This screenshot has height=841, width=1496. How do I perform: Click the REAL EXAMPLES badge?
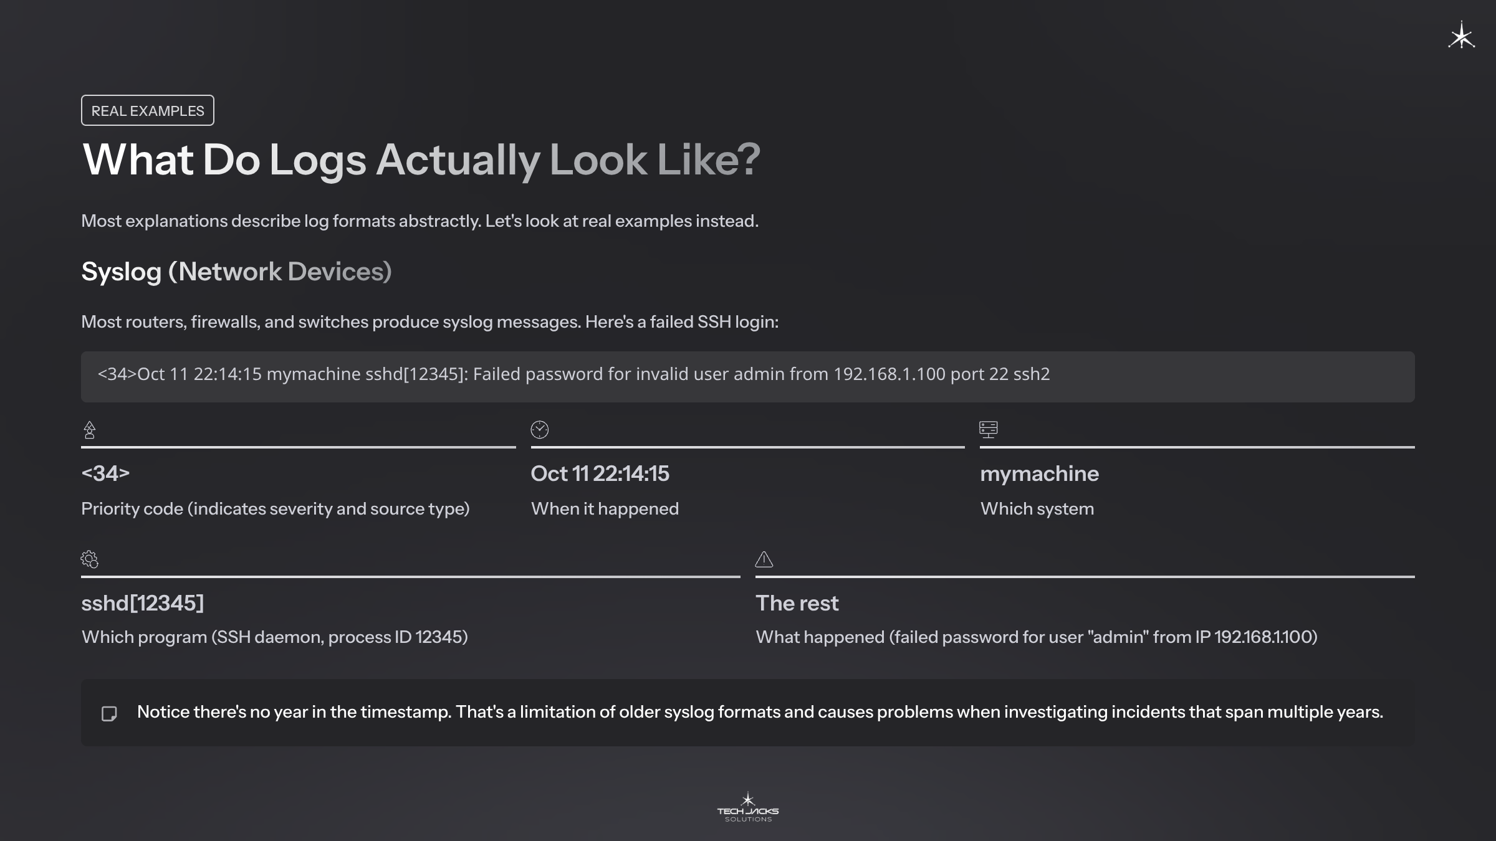148,110
